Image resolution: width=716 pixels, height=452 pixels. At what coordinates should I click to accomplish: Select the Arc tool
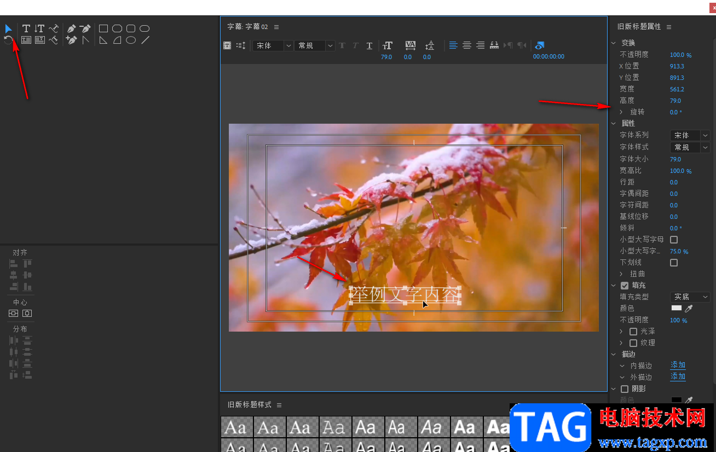pos(117,40)
